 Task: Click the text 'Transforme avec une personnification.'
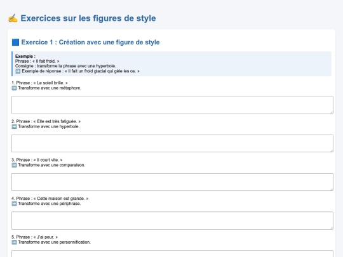coord(54,242)
